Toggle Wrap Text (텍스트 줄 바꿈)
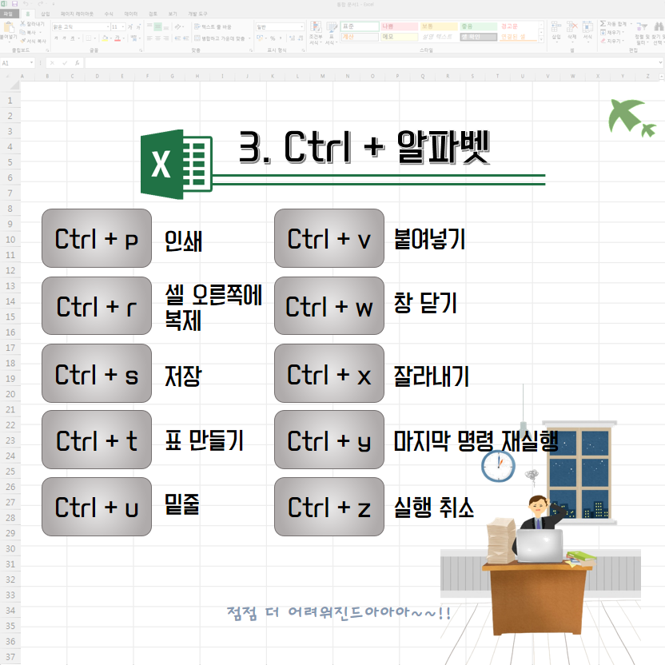 coord(209,26)
